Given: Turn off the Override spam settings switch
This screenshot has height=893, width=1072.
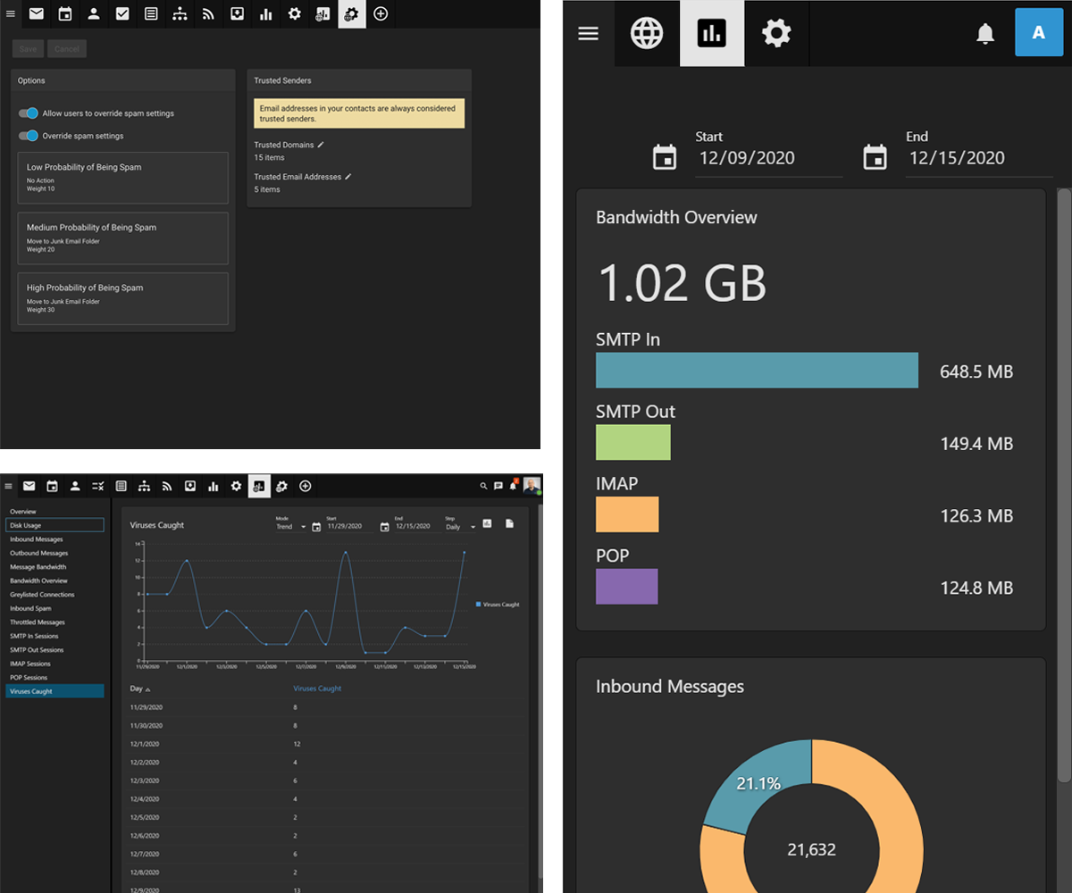Looking at the screenshot, I should [29, 136].
